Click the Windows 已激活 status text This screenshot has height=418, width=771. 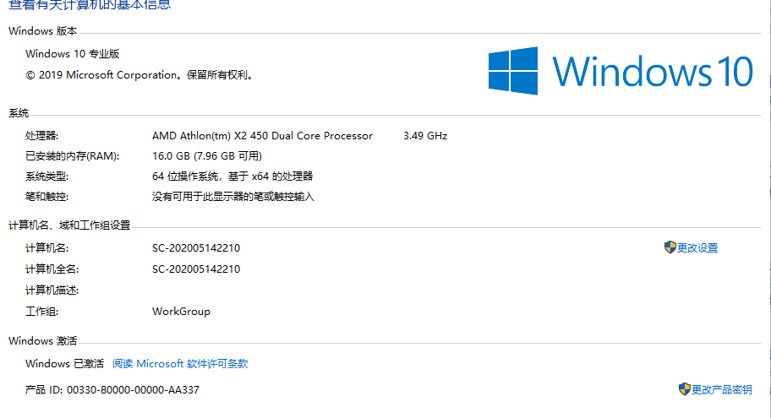tap(64, 363)
